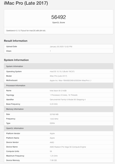The image size is (115, 164).
Task: Click the OpenCL Score label
Action: (x=59, y=22)
